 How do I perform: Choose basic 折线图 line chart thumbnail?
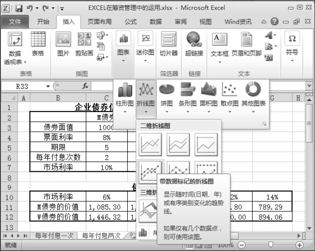(x=150, y=144)
